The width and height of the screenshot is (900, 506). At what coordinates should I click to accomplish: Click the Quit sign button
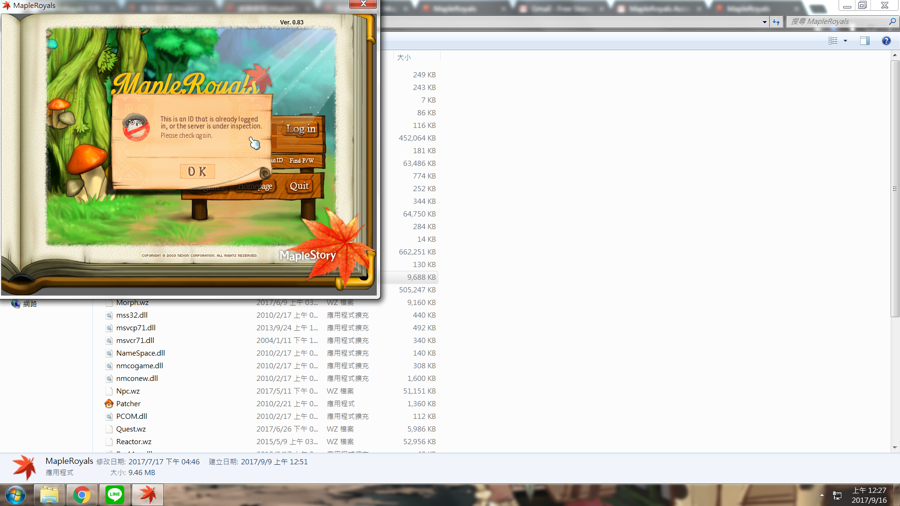299,186
